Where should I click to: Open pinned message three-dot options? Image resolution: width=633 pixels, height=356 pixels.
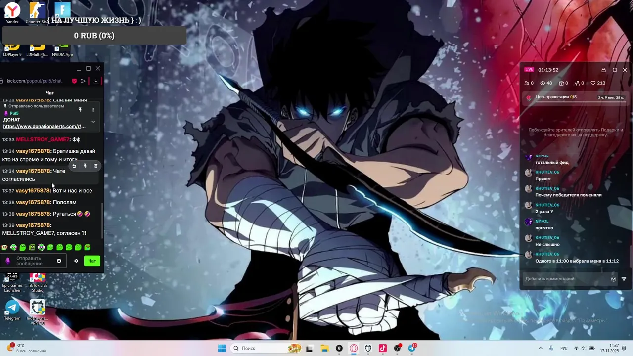(x=93, y=110)
